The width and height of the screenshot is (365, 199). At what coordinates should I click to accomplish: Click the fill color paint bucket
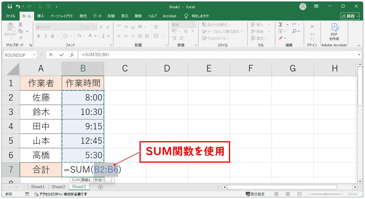(x=79, y=36)
